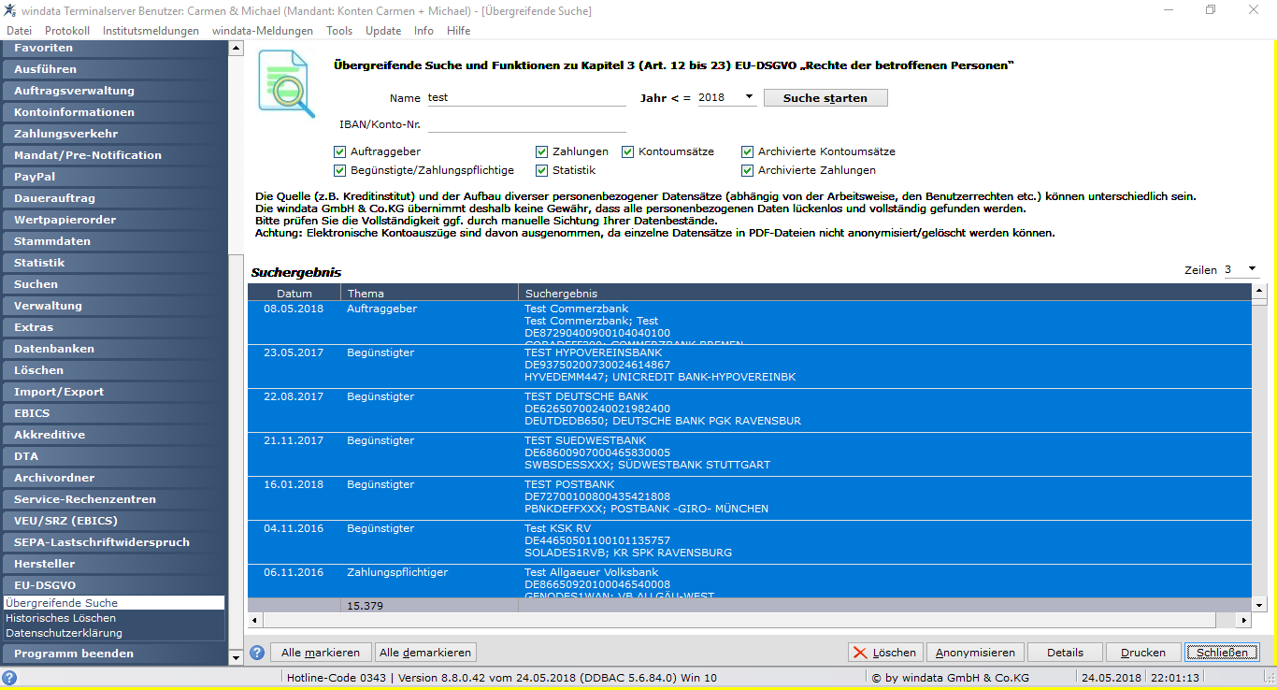
Task: Click the Drucken button
Action: click(1143, 653)
